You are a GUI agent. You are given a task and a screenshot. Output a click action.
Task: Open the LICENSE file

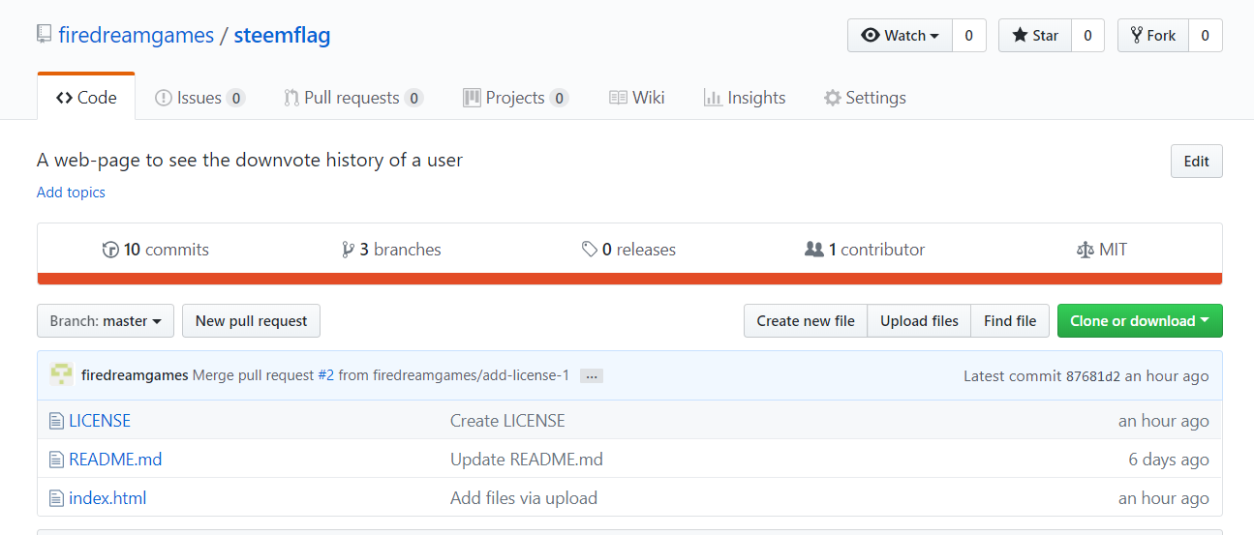[x=100, y=421]
